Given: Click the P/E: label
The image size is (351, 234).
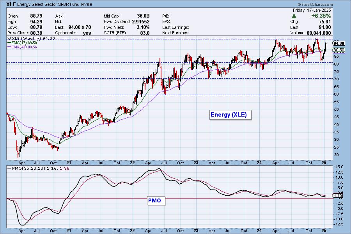Looking at the screenshot, I should point(166,16).
